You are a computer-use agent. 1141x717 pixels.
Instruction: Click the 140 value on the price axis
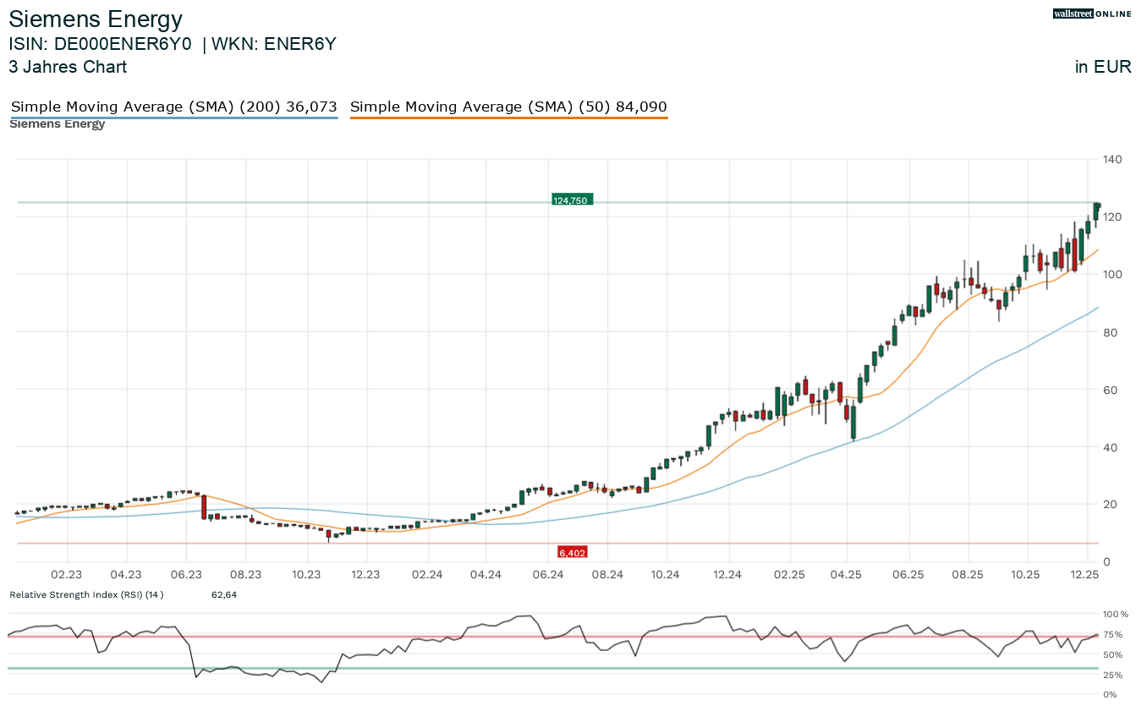(1111, 160)
